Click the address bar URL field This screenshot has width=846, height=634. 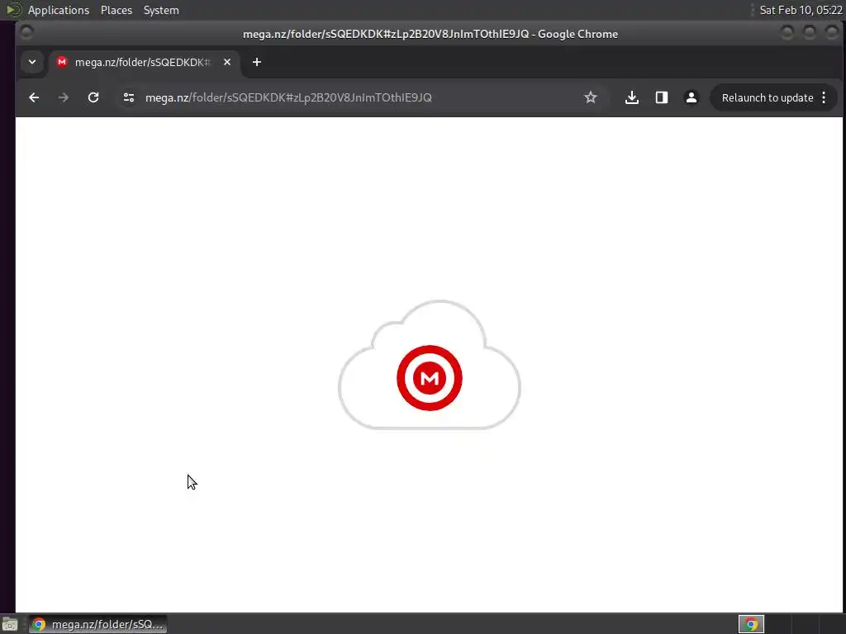pyautogui.click(x=356, y=97)
